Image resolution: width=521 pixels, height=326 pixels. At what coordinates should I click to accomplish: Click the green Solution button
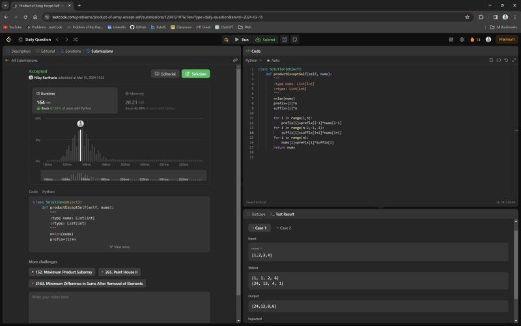(196, 74)
